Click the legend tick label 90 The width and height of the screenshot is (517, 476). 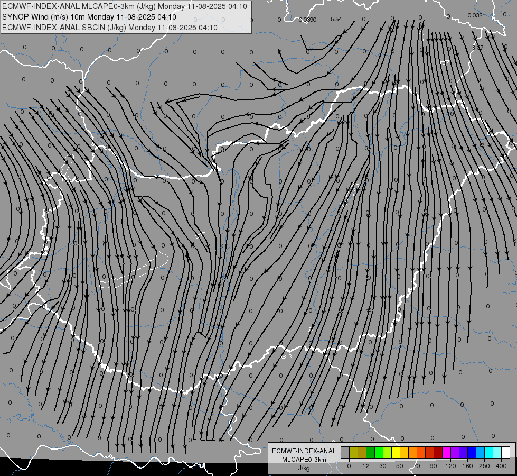433,466
